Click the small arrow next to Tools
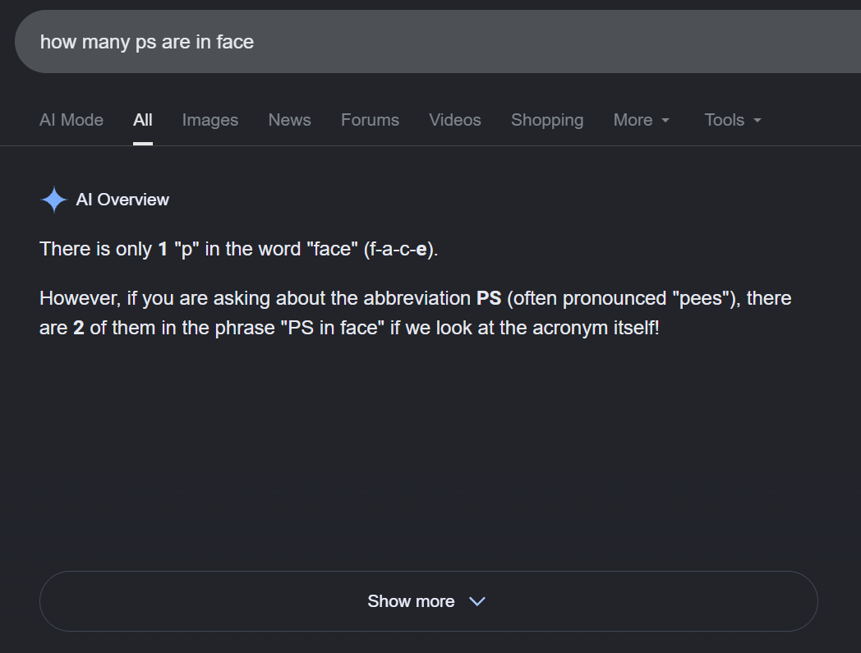Image resolution: width=861 pixels, height=653 pixels. (x=757, y=120)
